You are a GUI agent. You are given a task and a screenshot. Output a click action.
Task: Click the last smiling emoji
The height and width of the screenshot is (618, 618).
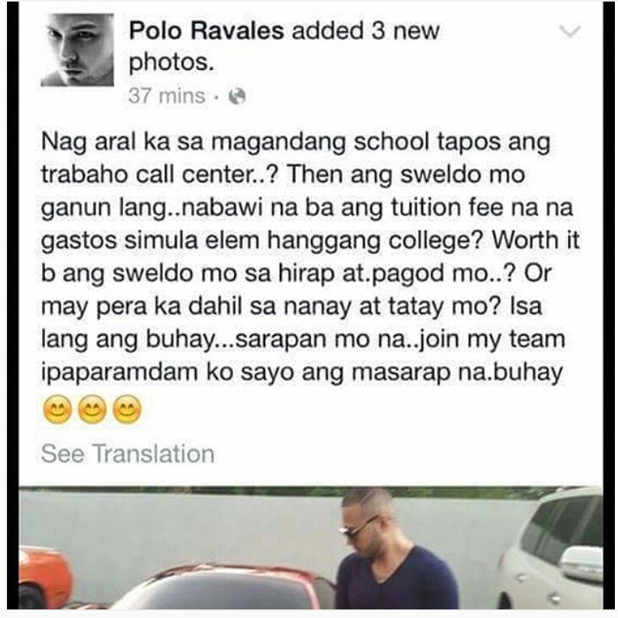pos(127,410)
